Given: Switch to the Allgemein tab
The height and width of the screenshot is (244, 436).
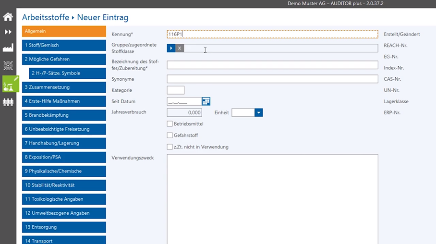Looking at the screenshot, I should point(64,31).
